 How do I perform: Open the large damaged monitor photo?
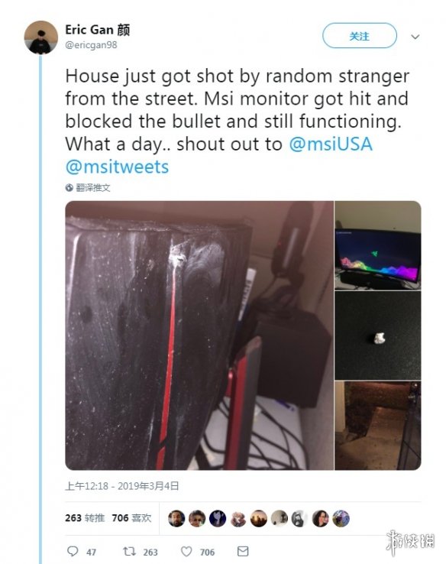[x=199, y=335]
